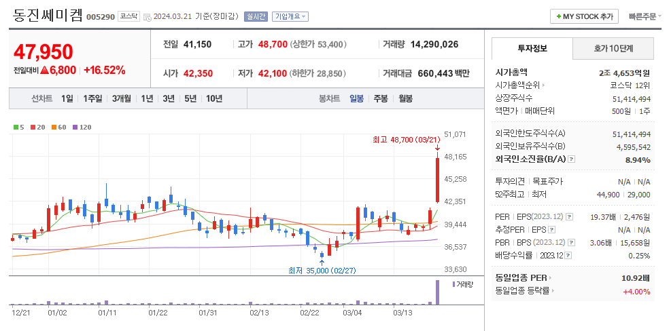Click the 상장주식수 value 51,414,494

pyautogui.click(x=632, y=99)
